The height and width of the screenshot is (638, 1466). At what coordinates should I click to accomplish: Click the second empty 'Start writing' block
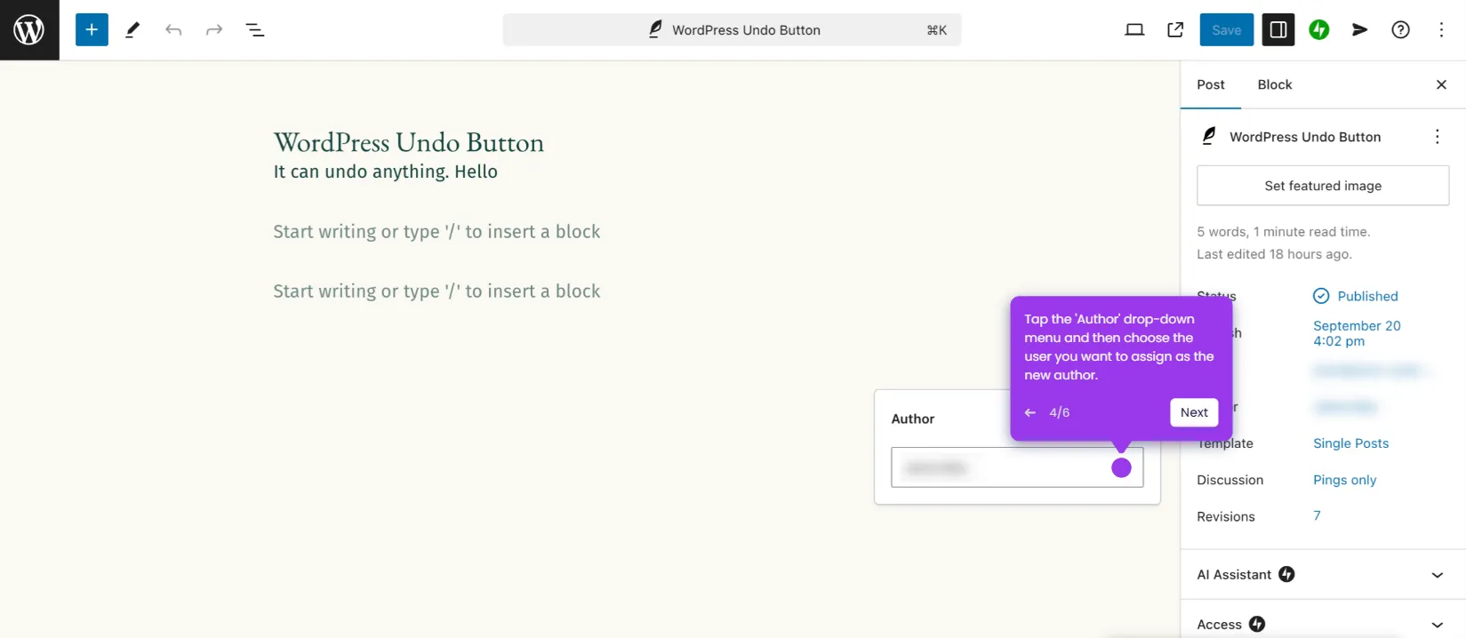[437, 291]
